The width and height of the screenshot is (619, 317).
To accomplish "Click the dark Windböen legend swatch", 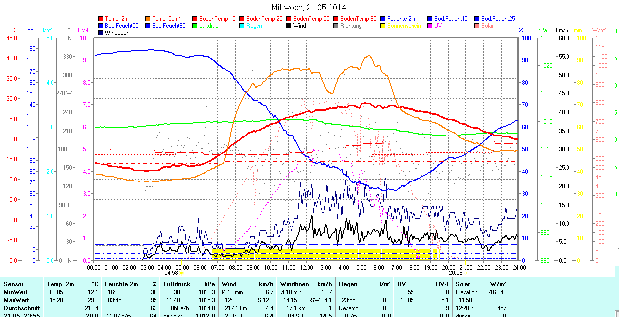I will coord(101,33).
